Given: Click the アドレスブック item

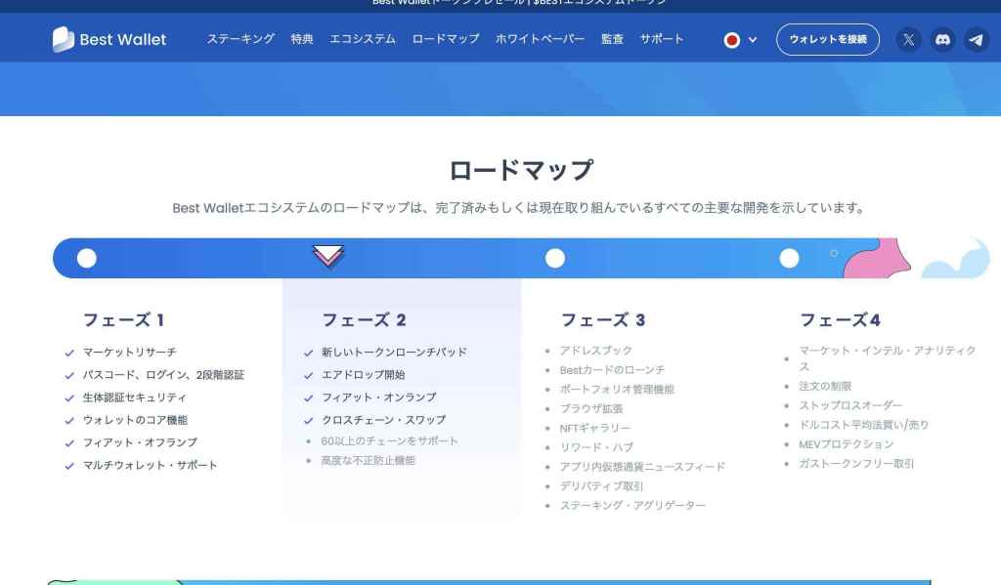Looking at the screenshot, I should 596,351.
